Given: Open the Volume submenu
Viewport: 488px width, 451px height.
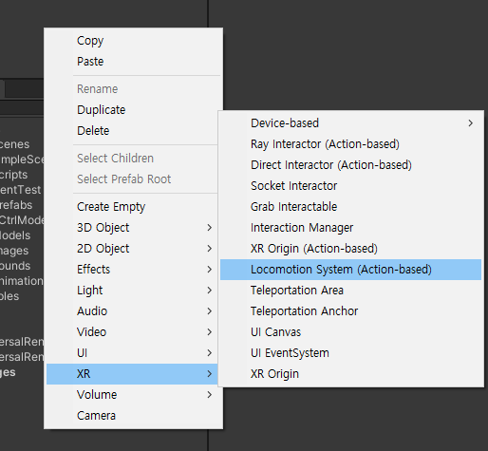Looking at the screenshot, I should click(x=133, y=395).
